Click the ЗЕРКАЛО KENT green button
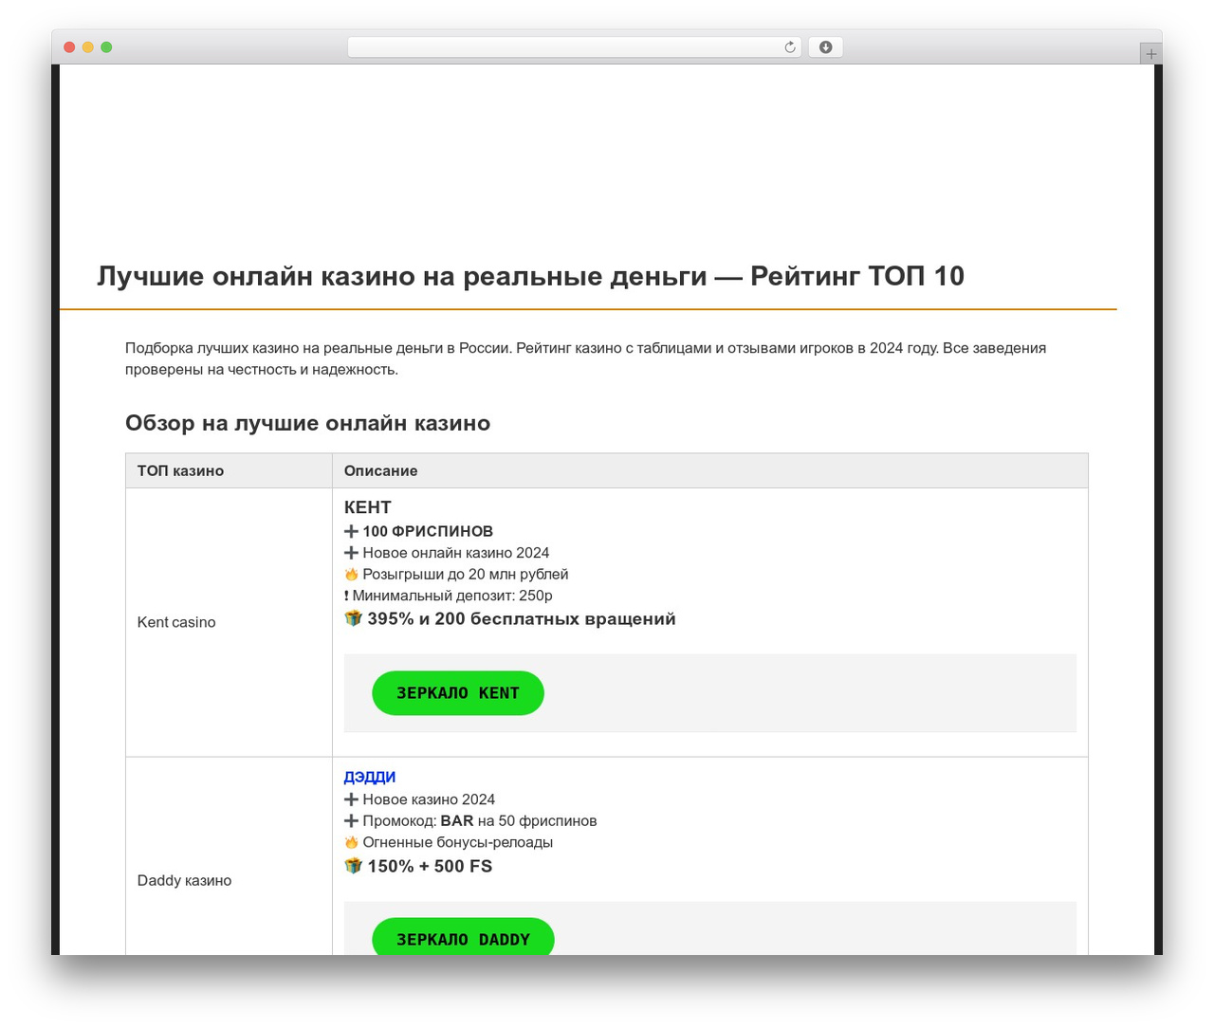This screenshot has width=1214, height=1028. pyautogui.click(x=458, y=693)
